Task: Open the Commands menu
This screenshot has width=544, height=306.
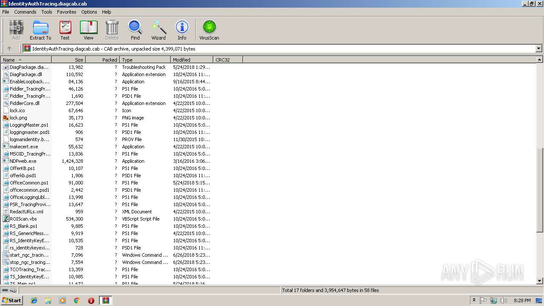Action: tap(25, 12)
